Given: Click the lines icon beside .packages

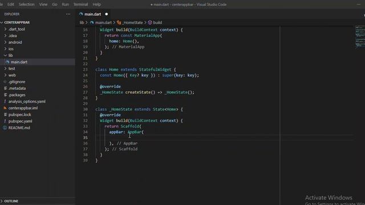Looking at the screenshot, I should pos(5,95).
